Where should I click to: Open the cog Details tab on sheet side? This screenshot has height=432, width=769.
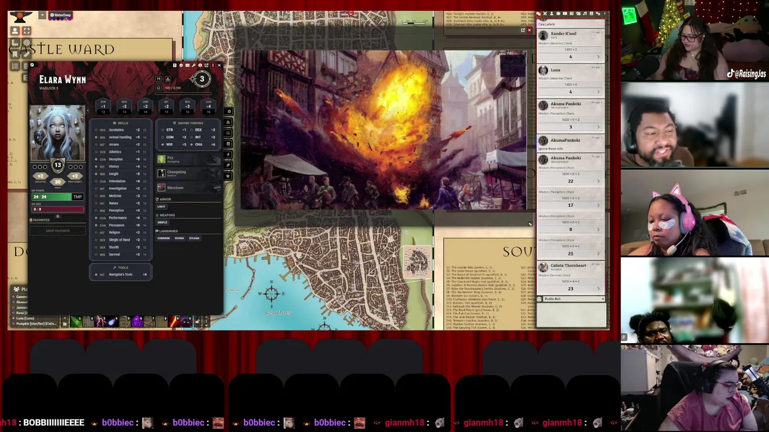228,112
